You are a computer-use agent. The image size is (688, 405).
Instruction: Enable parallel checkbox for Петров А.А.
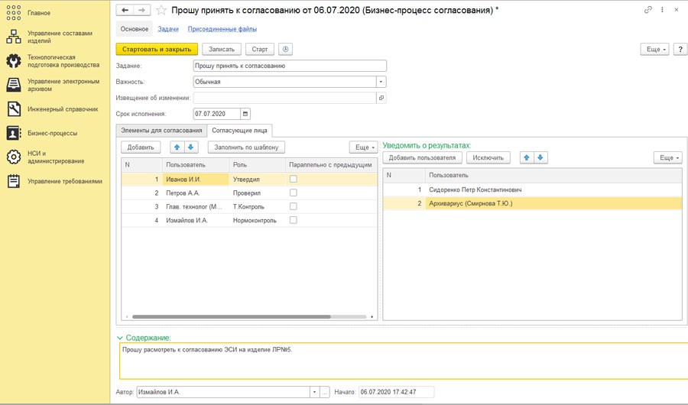pos(293,193)
